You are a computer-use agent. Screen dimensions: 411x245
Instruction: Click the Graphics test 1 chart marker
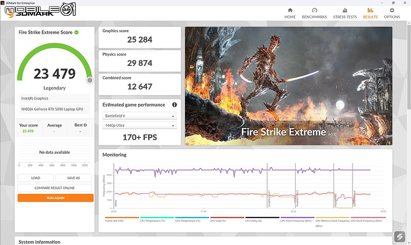(269, 198)
